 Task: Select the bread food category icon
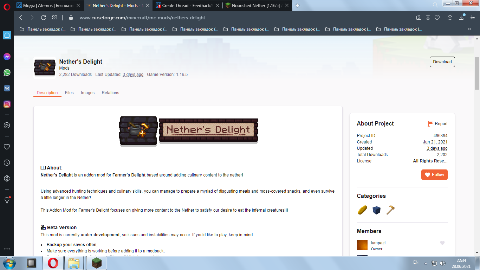362,210
